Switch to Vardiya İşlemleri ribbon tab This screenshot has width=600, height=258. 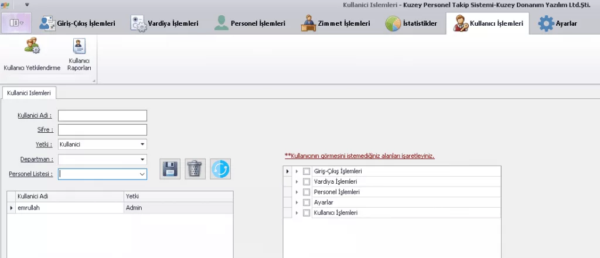165,23
